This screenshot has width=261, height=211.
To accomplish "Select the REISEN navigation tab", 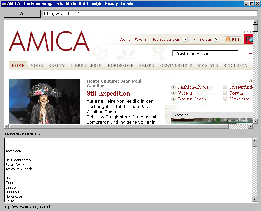I will click(x=147, y=66).
